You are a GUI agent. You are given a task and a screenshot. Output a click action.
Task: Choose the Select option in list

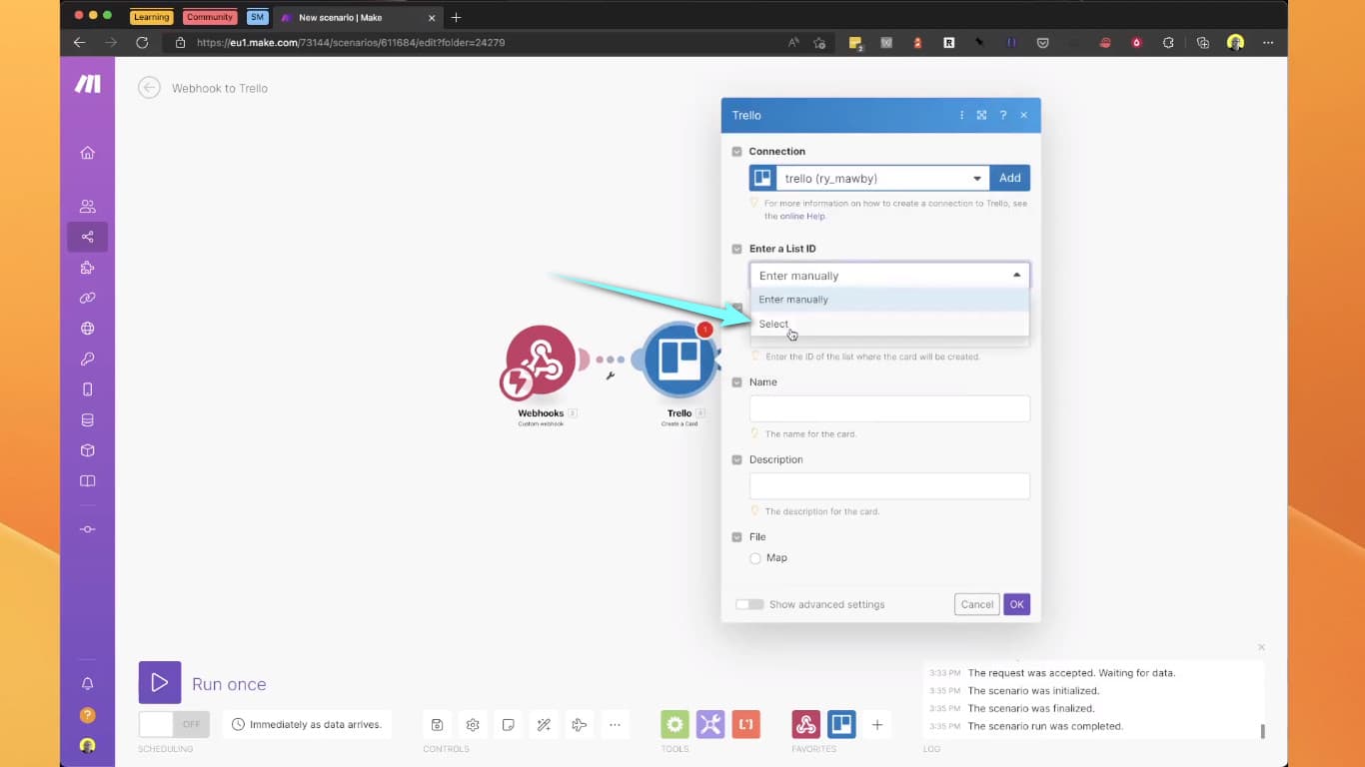(x=889, y=324)
